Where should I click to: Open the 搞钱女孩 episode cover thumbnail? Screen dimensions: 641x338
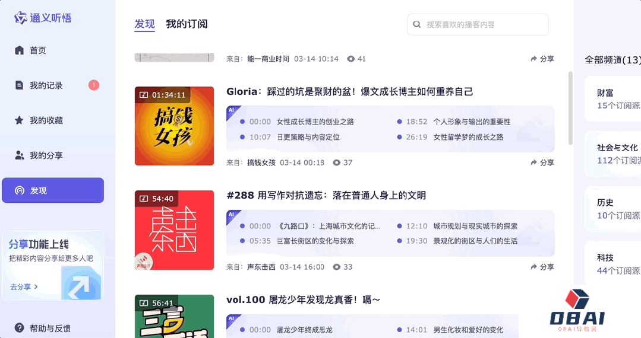174,126
